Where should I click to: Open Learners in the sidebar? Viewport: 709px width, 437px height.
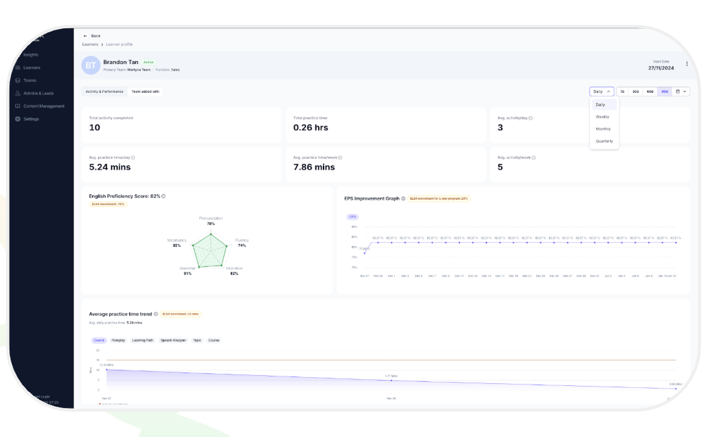(x=32, y=67)
